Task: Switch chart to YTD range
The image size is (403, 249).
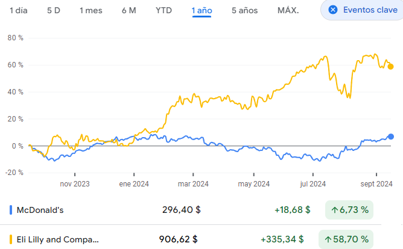Action: (x=163, y=10)
